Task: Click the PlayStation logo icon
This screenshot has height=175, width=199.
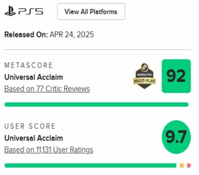Action: pos(10,11)
